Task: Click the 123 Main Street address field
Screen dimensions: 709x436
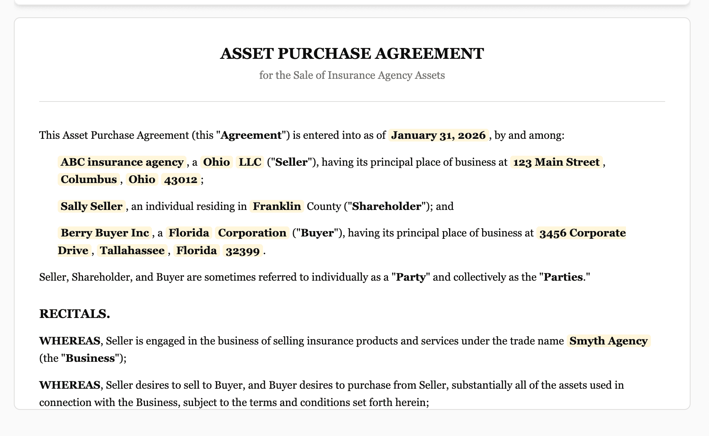Action: coord(556,162)
